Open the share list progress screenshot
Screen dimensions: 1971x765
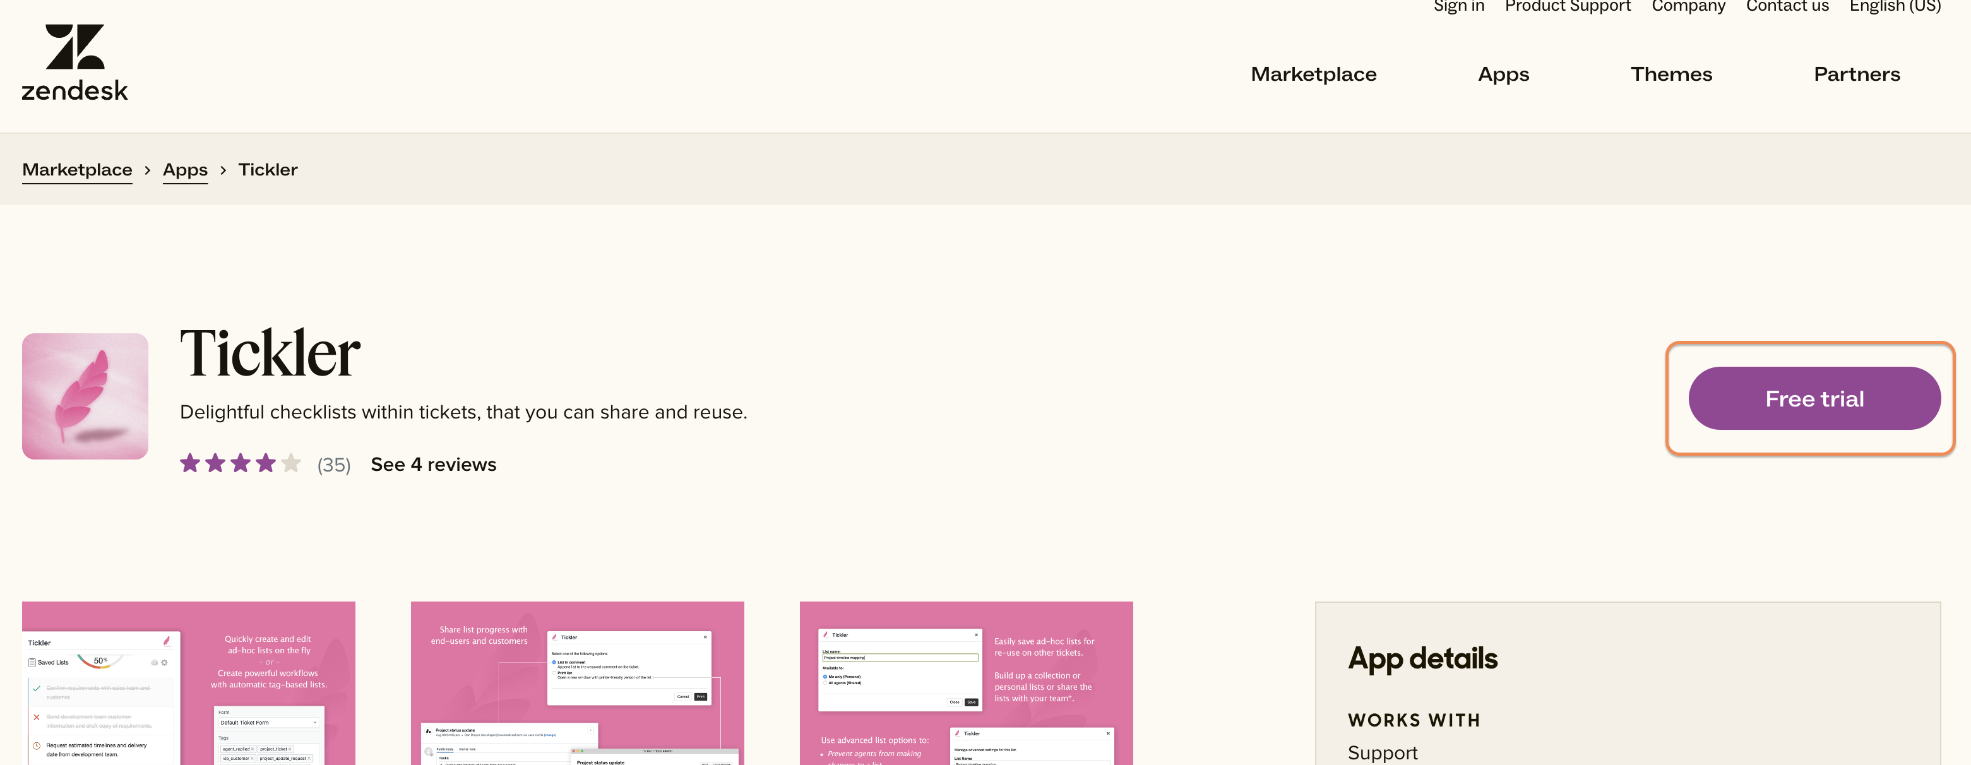click(577, 683)
